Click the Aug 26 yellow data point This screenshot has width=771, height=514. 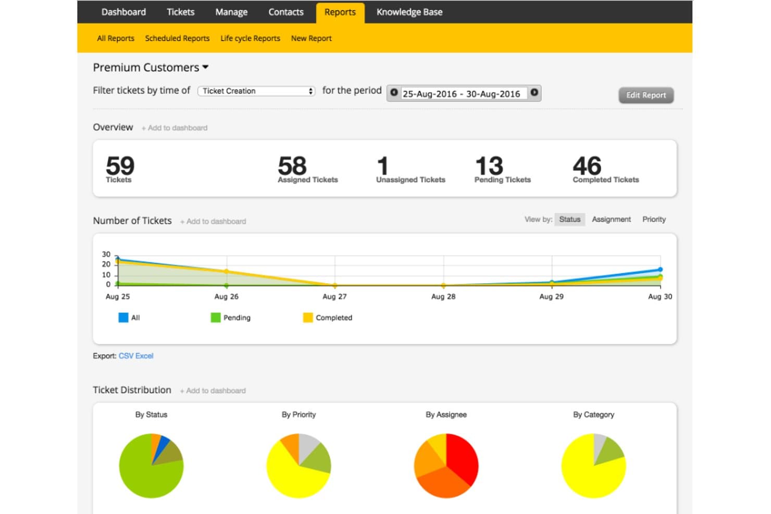226,271
